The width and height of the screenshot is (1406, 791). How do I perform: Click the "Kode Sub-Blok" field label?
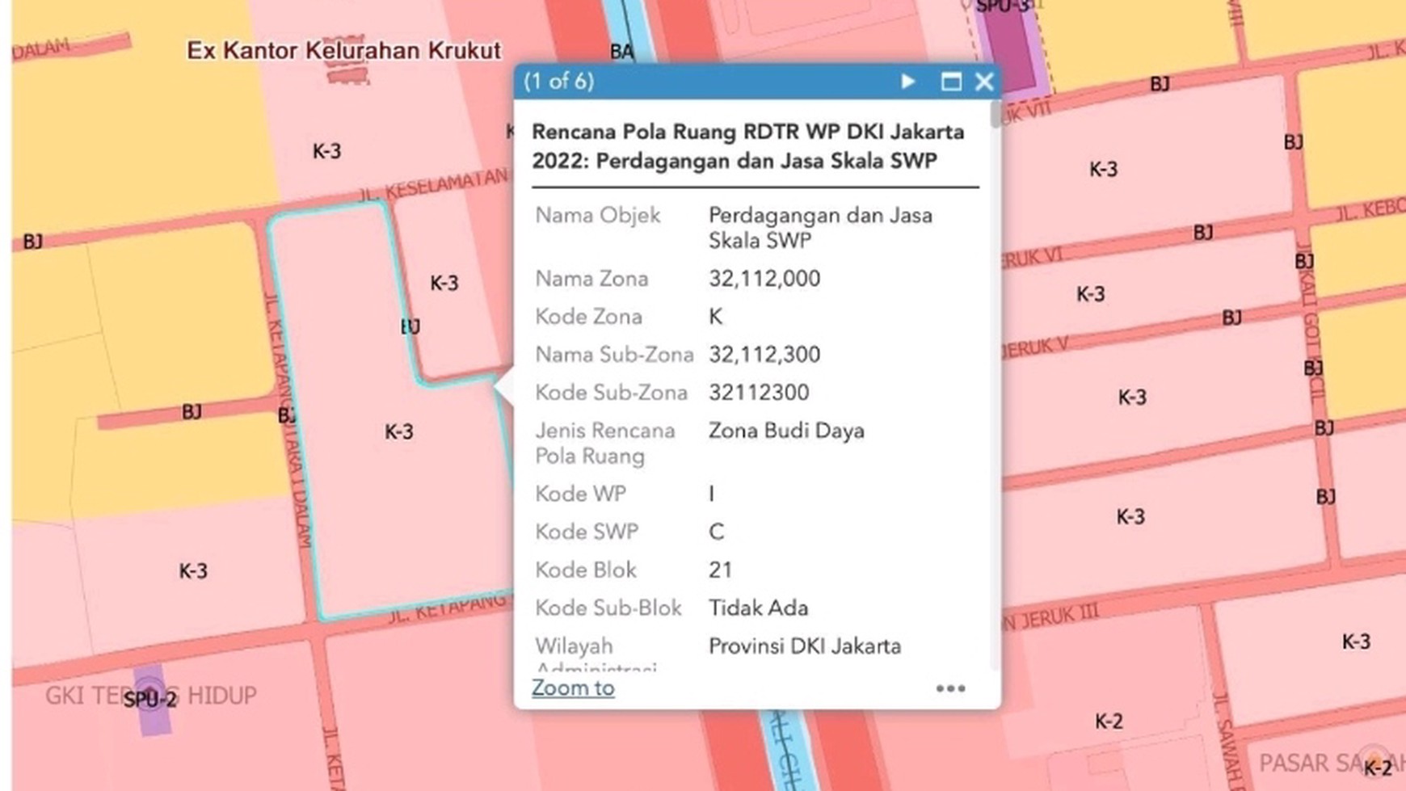[608, 608]
